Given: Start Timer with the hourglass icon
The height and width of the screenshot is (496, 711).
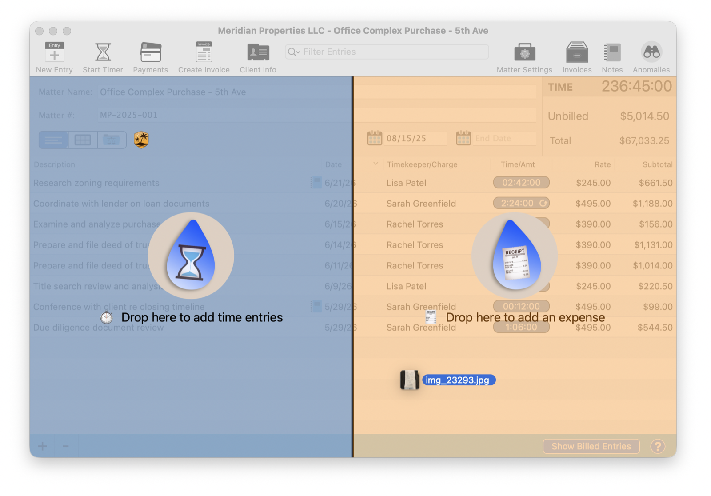Looking at the screenshot, I should coord(103,52).
